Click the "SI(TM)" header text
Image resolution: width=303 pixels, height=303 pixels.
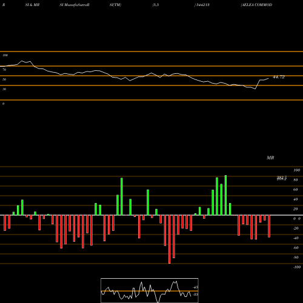[115, 5]
